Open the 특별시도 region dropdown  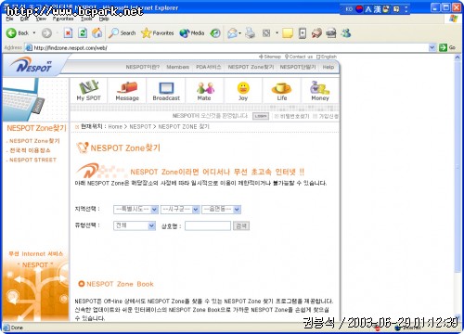pyautogui.click(x=136, y=210)
